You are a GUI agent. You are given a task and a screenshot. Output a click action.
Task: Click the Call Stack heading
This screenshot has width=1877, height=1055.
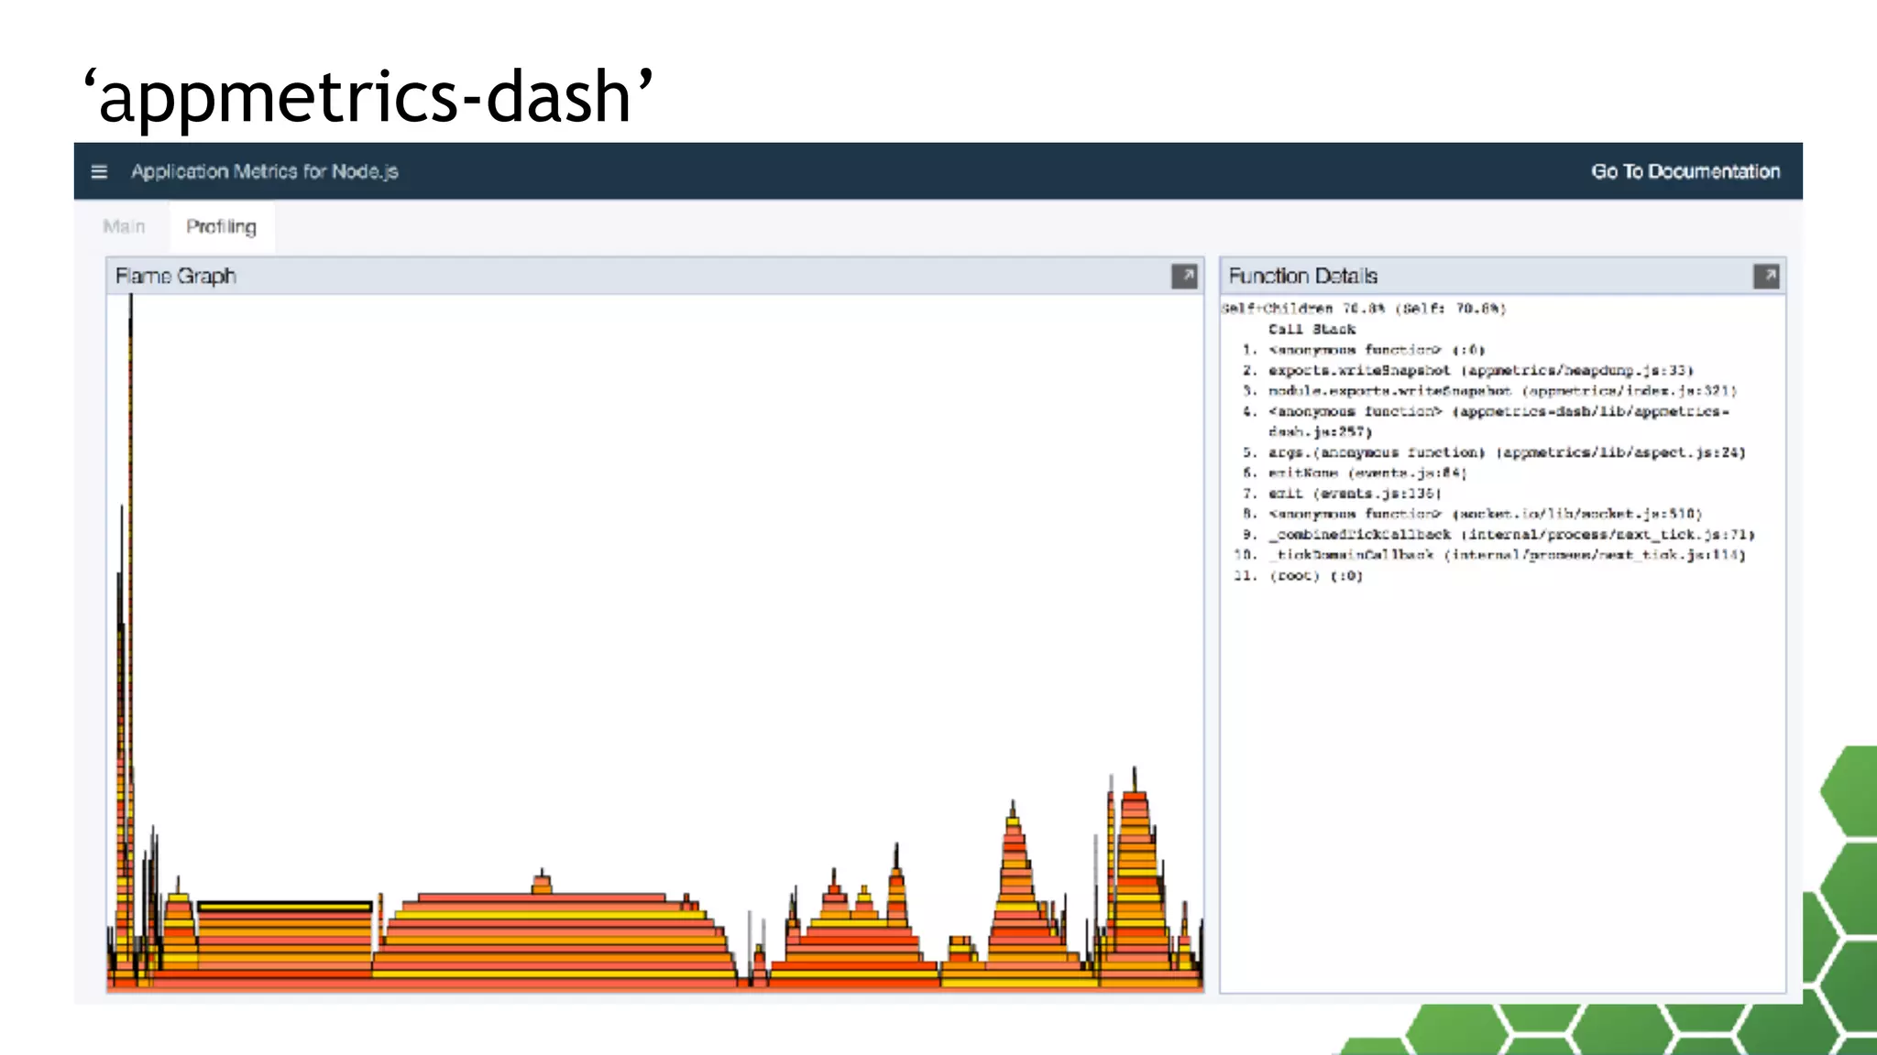click(1312, 329)
